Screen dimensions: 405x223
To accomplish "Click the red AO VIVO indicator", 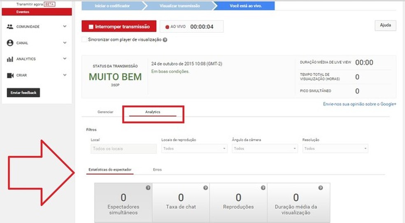I will [x=167, y=27].
